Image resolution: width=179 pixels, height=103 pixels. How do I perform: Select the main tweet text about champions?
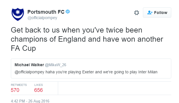[87, 39]
